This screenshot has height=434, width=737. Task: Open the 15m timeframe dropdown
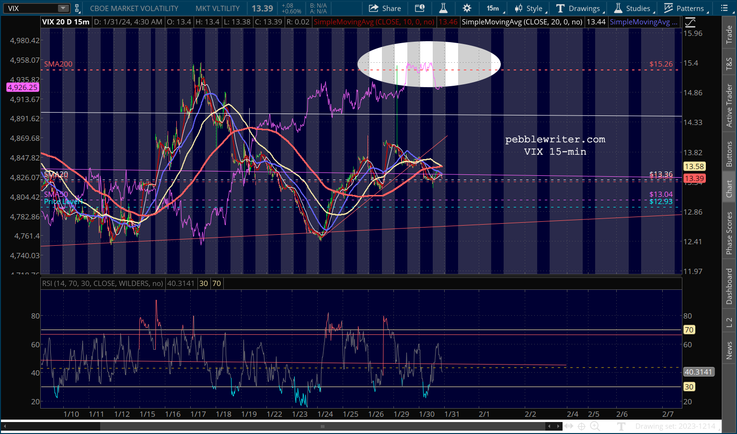[495, 8]
